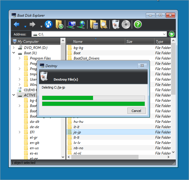189x180 pixels.
Task: Maximize the Boot Disk Explorer window
Action: coord(160,15)
